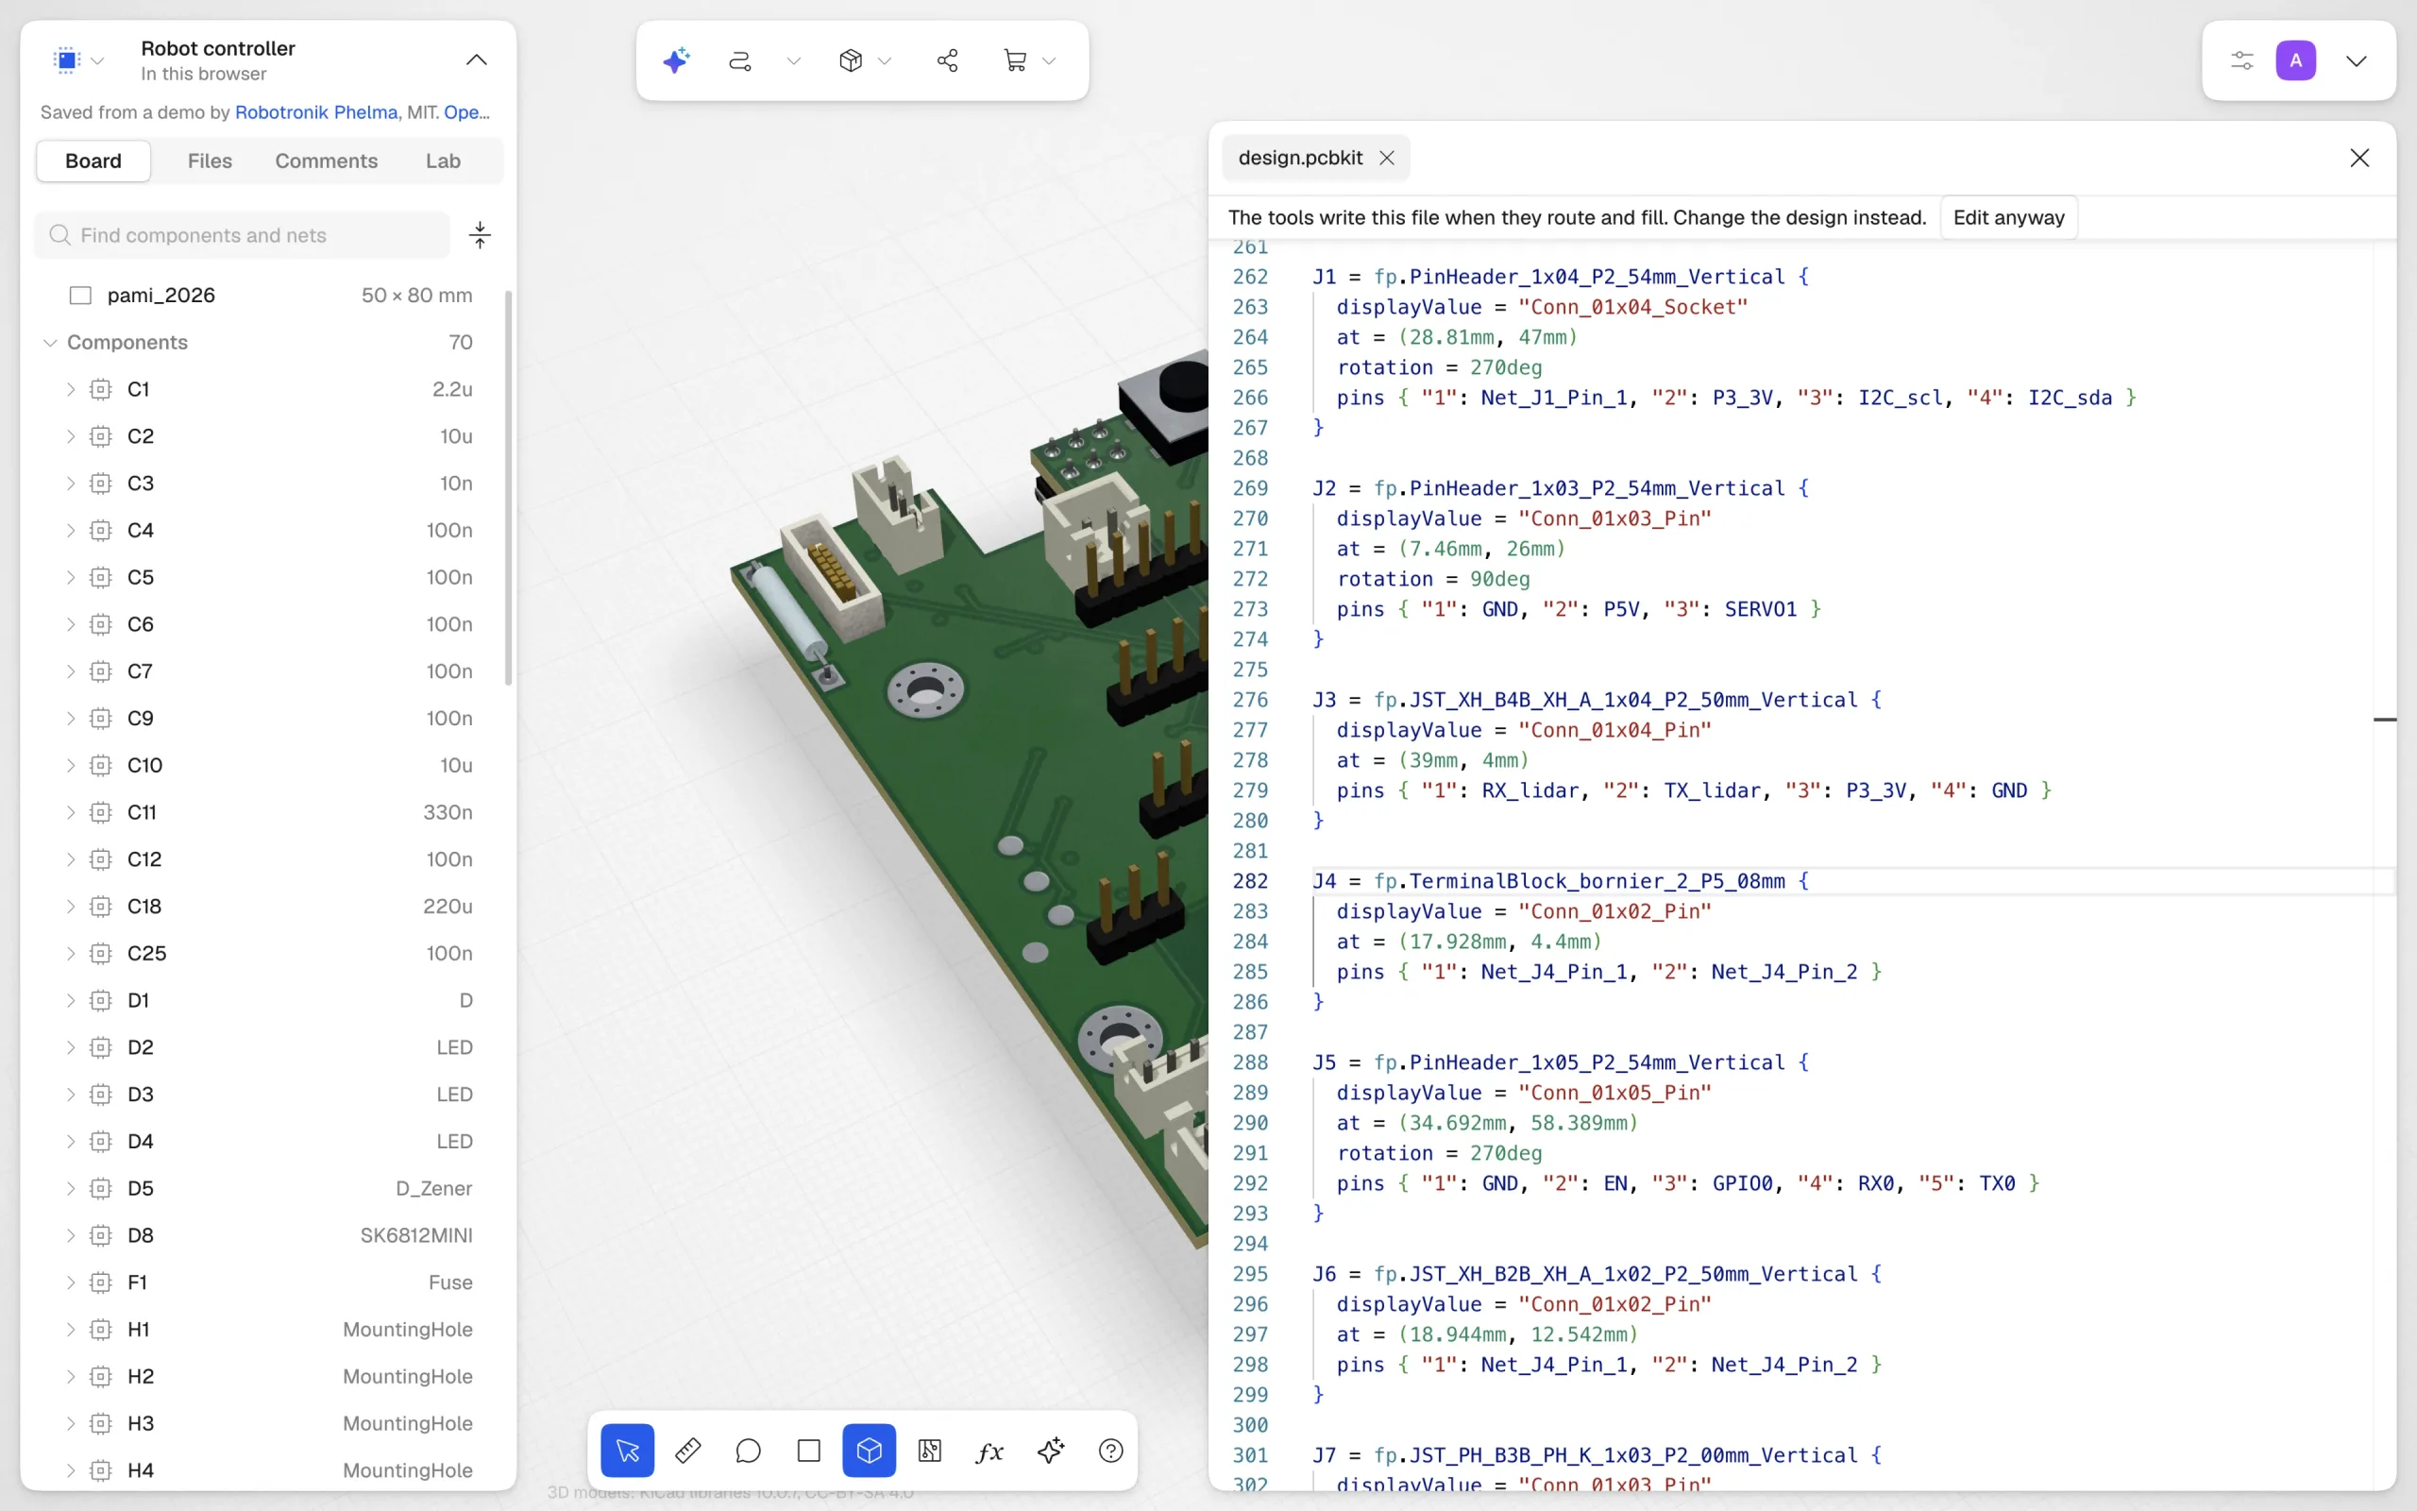Viewport: 2417px width, 1511px height.
Task: Switch to the Lab tab
Action: (444, 161)
